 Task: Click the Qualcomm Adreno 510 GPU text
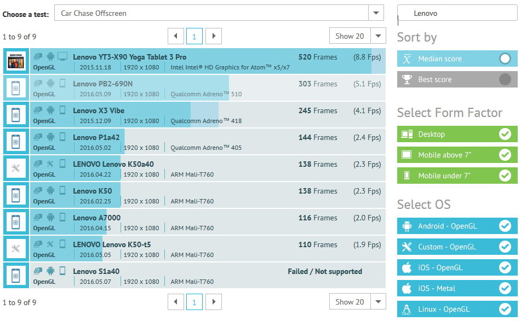(x=206, y=94)
